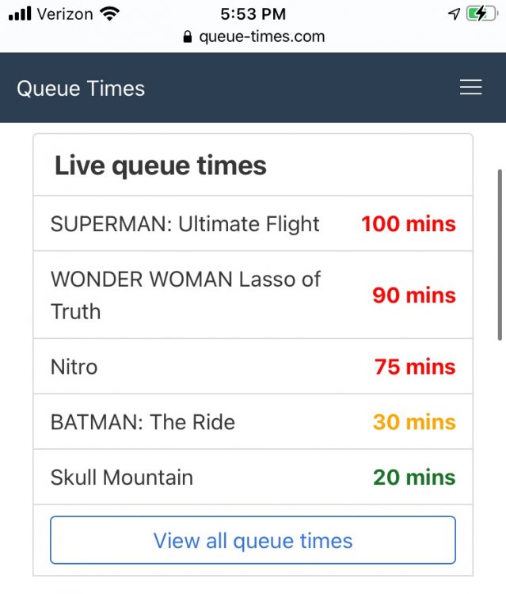506x594 pixels.
Task: Tap the 30 mins wait time
Action: click(x=414, y=422)
